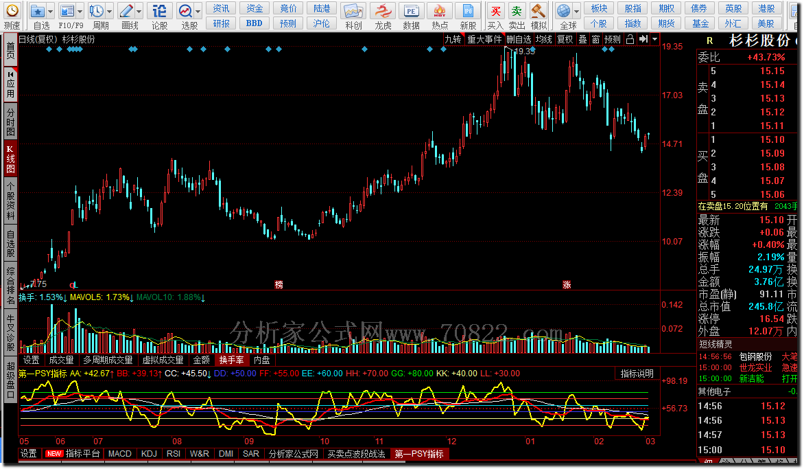Open the 龙虎 dragon-tiger list icon
This screenshot has height=469, width=804.
pos(383,11)
